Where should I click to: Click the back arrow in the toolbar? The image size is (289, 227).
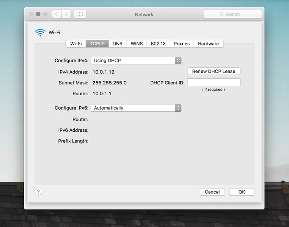[57, 14]
